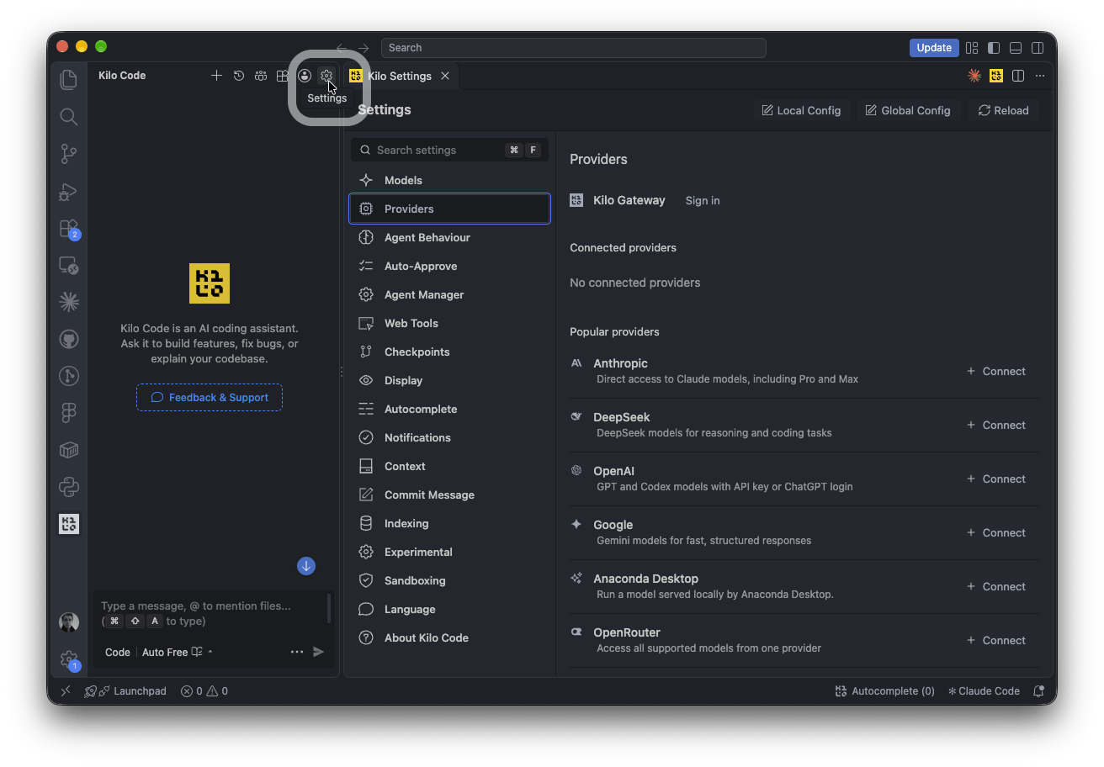Open the Run and Debug view
The image size is (1104, 767).
69,192
